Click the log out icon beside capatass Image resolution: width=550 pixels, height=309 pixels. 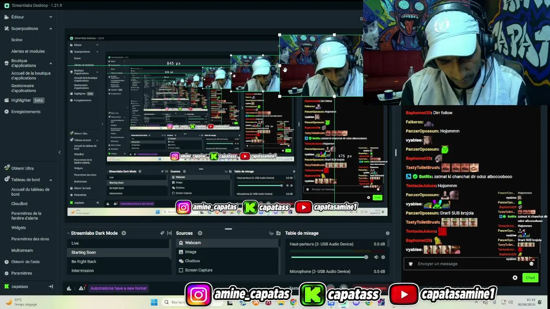click(51, 286)
